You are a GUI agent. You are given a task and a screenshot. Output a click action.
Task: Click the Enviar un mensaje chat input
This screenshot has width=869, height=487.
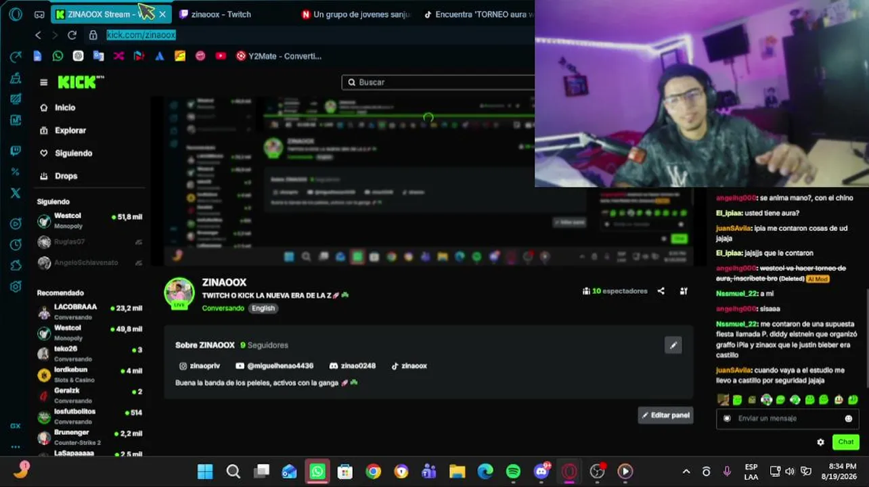click(788, 419)
